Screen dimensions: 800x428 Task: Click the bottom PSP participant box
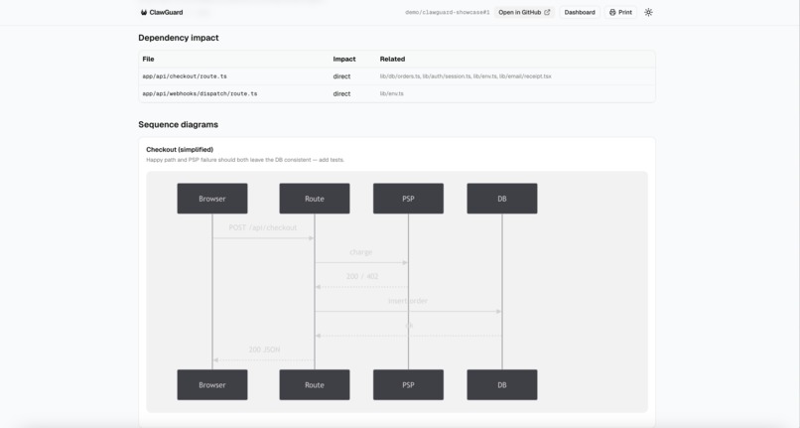click(408, 385)
